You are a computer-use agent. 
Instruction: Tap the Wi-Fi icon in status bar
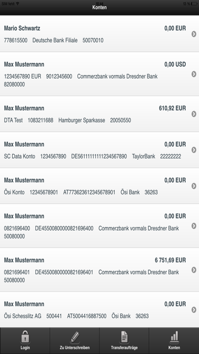click(x=18, y=4)
